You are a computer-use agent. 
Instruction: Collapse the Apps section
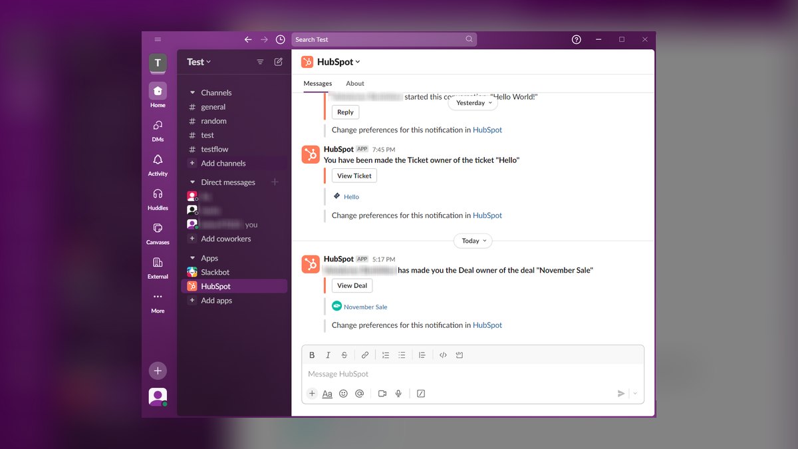(193, 258)
